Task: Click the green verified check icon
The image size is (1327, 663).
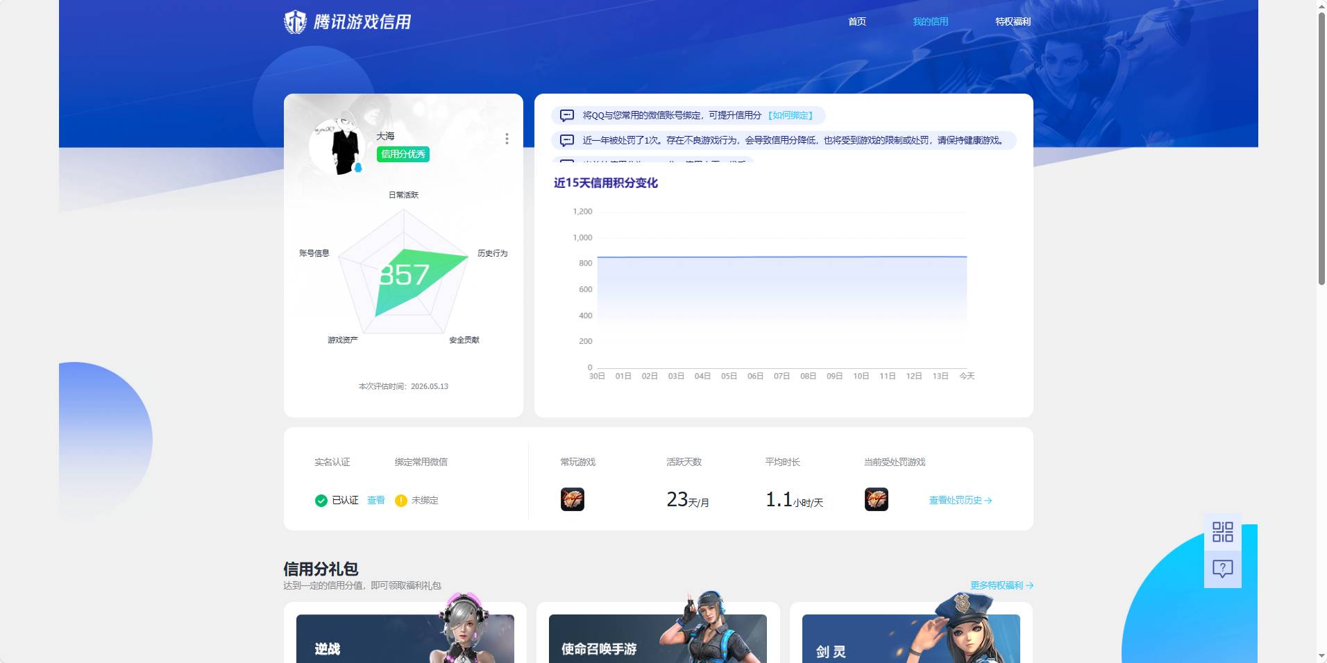Action: pos(321,501)
